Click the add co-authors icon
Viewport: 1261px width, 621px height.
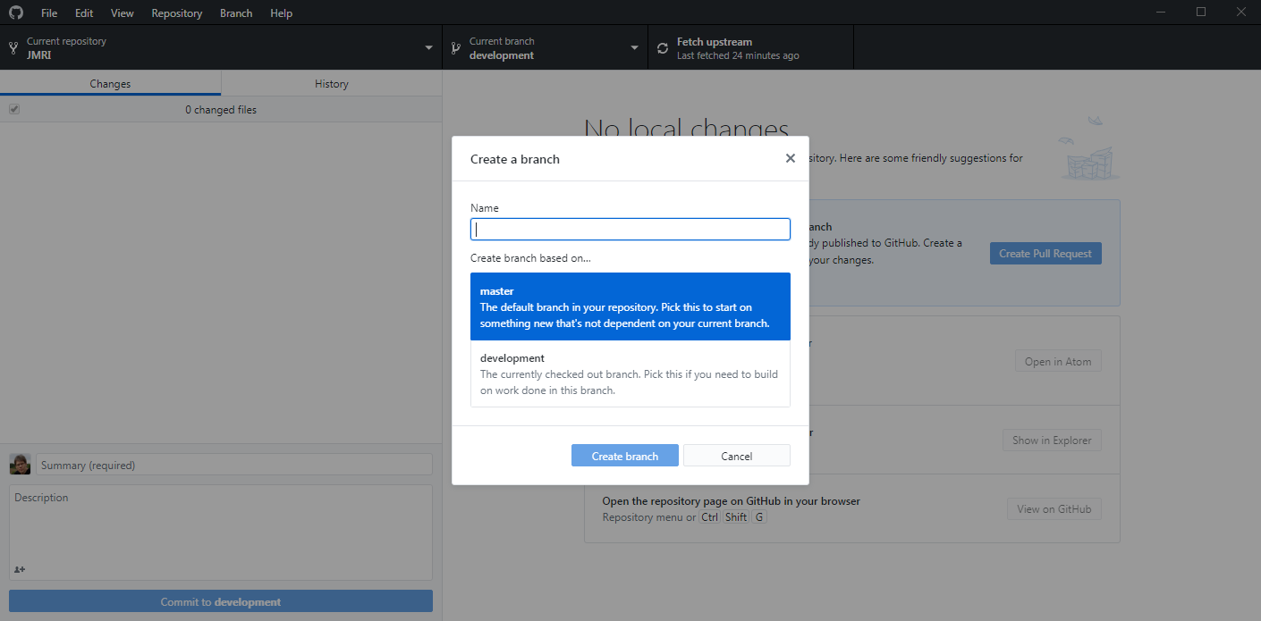click(20, 569)
